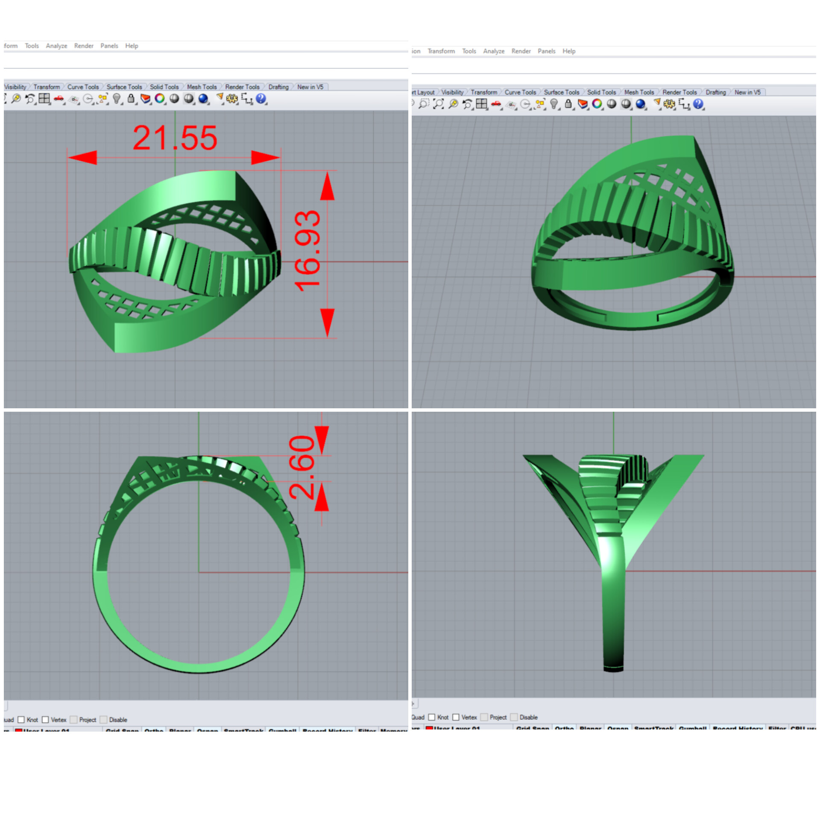
Task: Switch to Surface Tools tab in left window
Action: click(x=124, y=87)
